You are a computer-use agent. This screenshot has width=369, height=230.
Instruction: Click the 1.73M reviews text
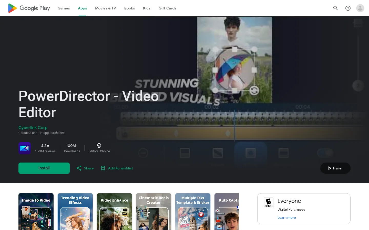tap(45, 151)
